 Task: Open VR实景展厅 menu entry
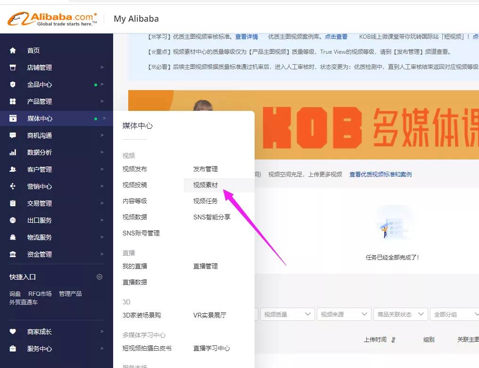[209, 315]
